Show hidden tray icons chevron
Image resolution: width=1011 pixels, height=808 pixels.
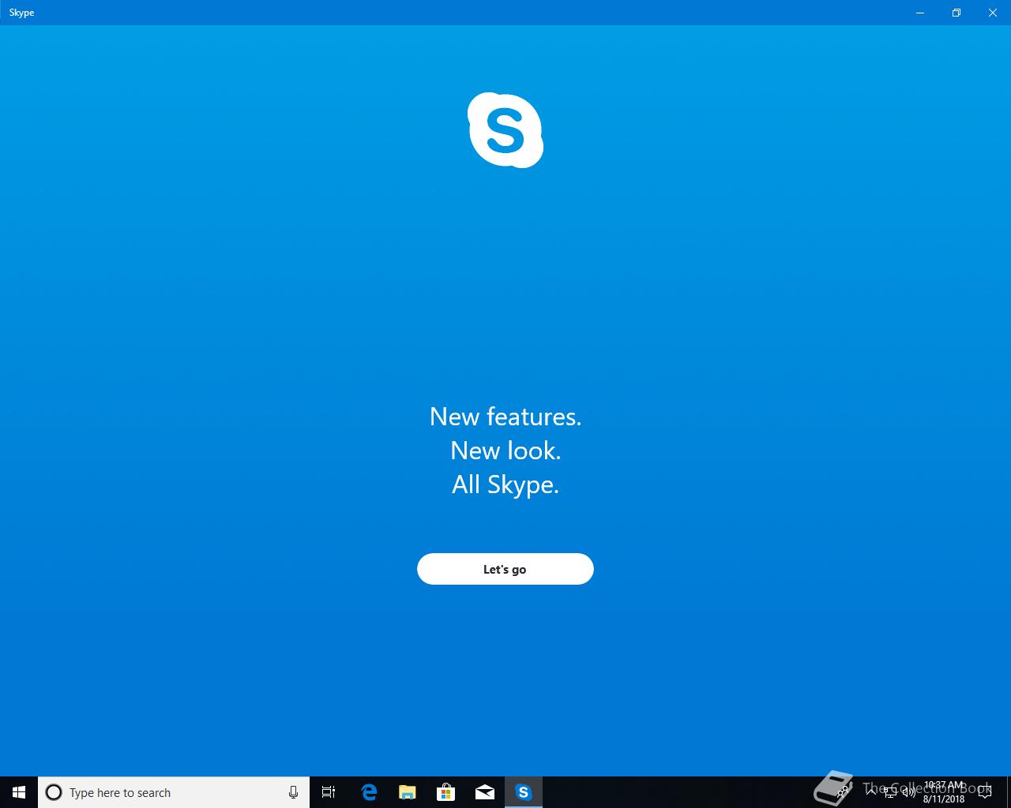870,792
